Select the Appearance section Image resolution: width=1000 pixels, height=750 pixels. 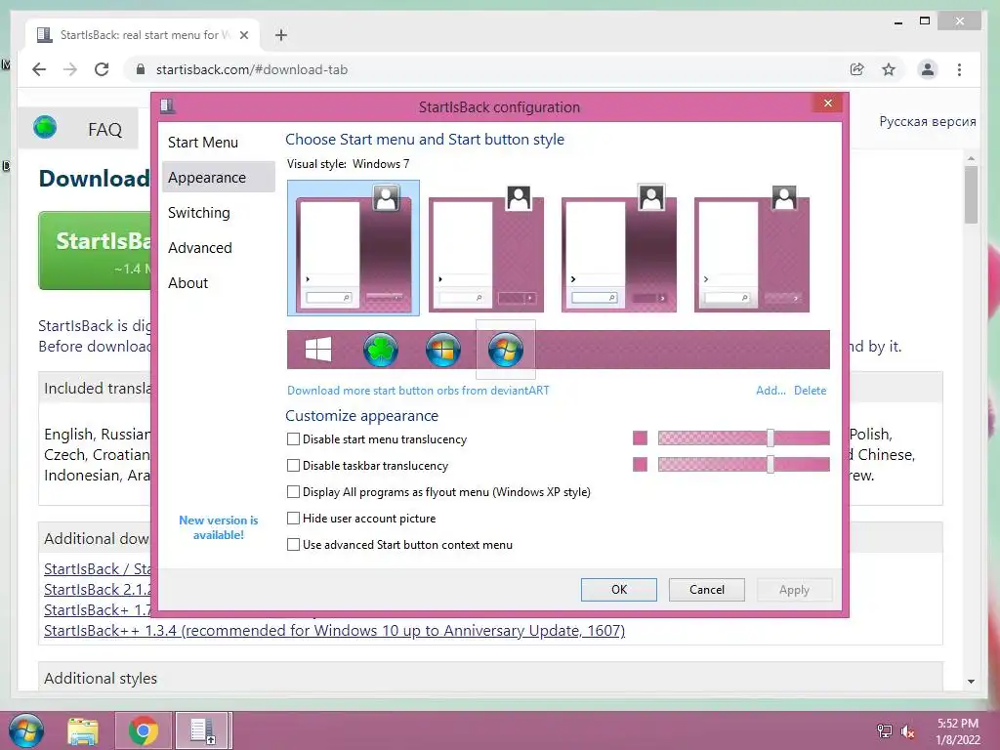tap(218, 178)
